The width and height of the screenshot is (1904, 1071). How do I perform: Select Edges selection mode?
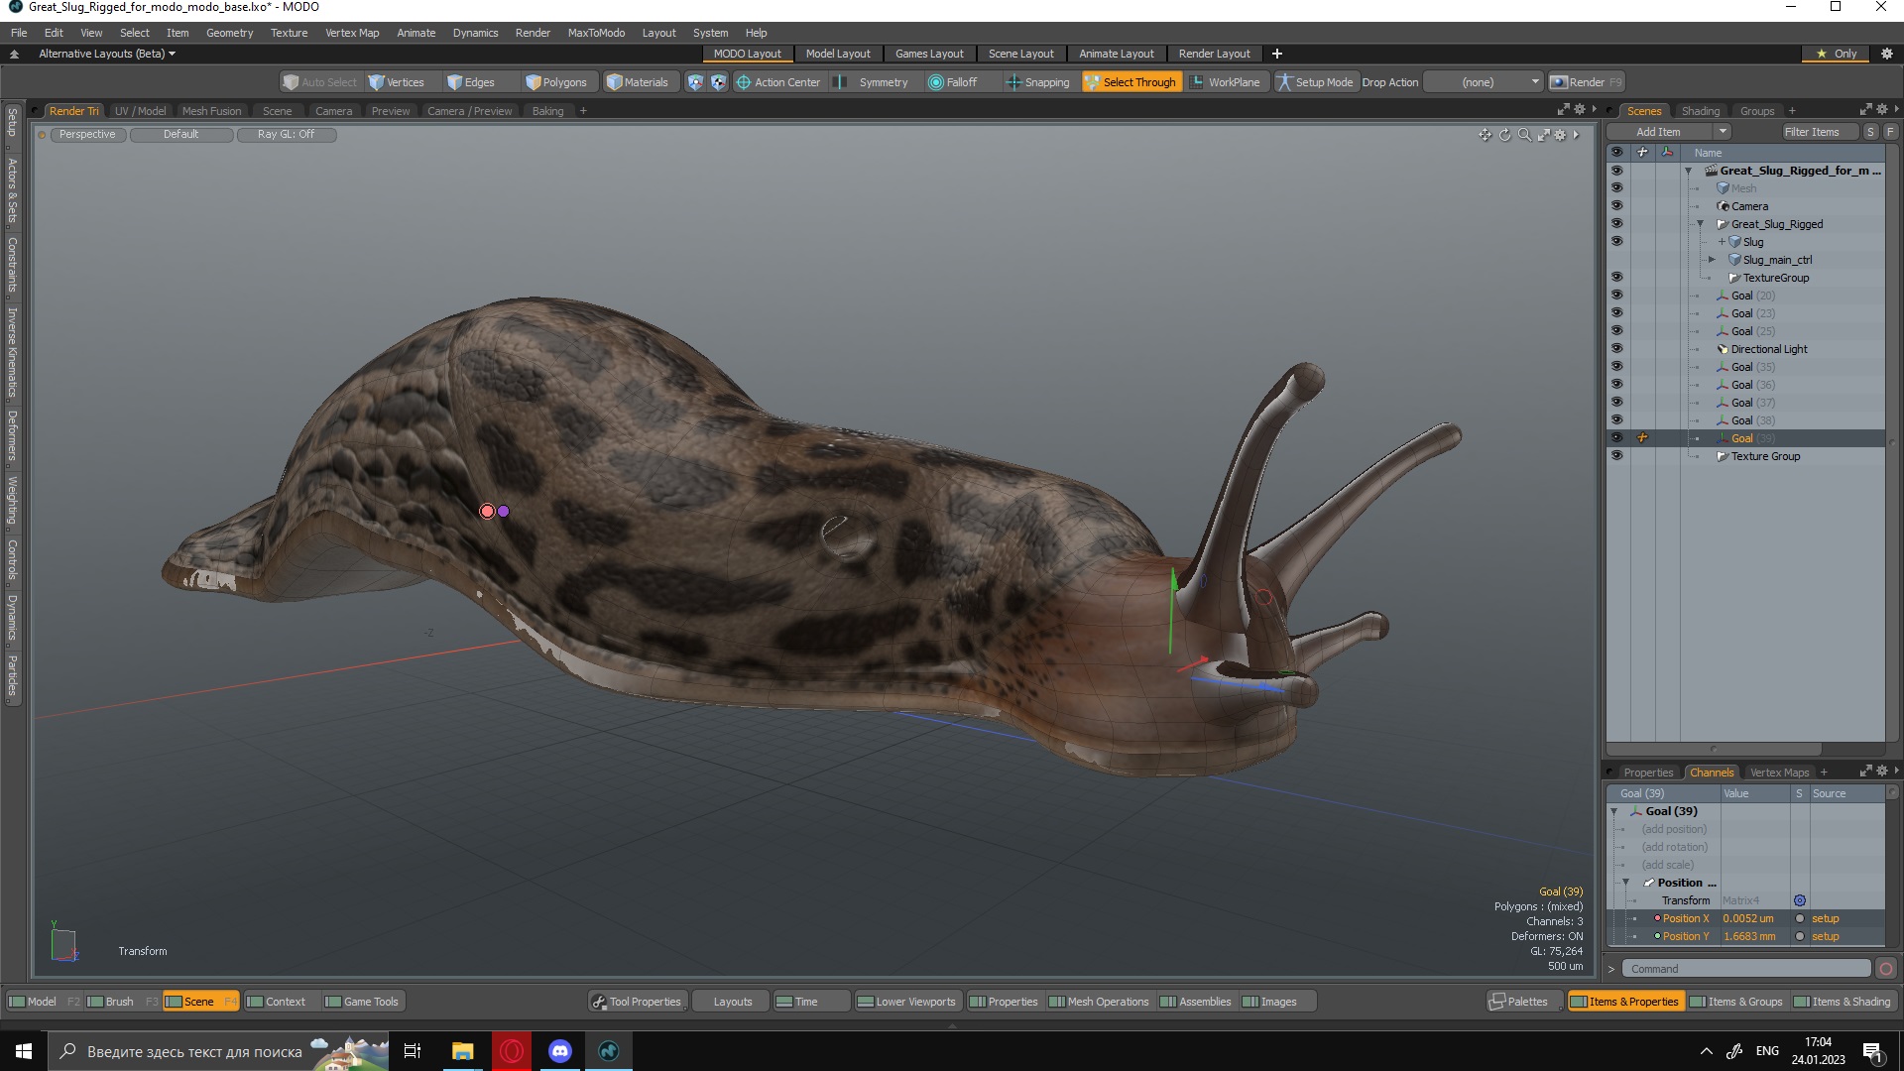pyautogui.click(x=471, y=82)
